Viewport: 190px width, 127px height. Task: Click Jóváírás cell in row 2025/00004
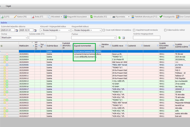(x=54, y=59)
